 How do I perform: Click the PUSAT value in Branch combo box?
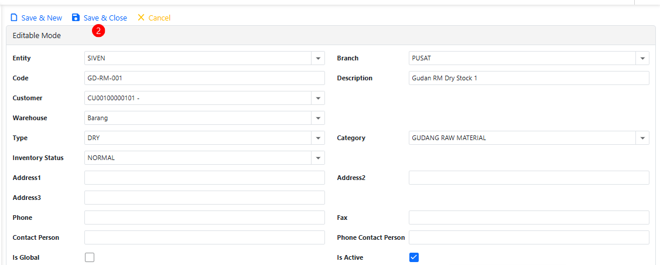coord(421,58)
